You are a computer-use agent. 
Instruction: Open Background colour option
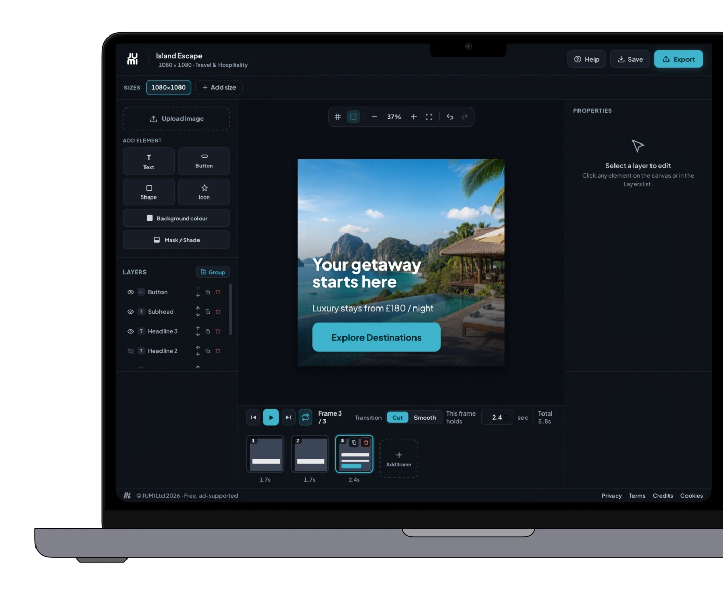pos(176,218)
